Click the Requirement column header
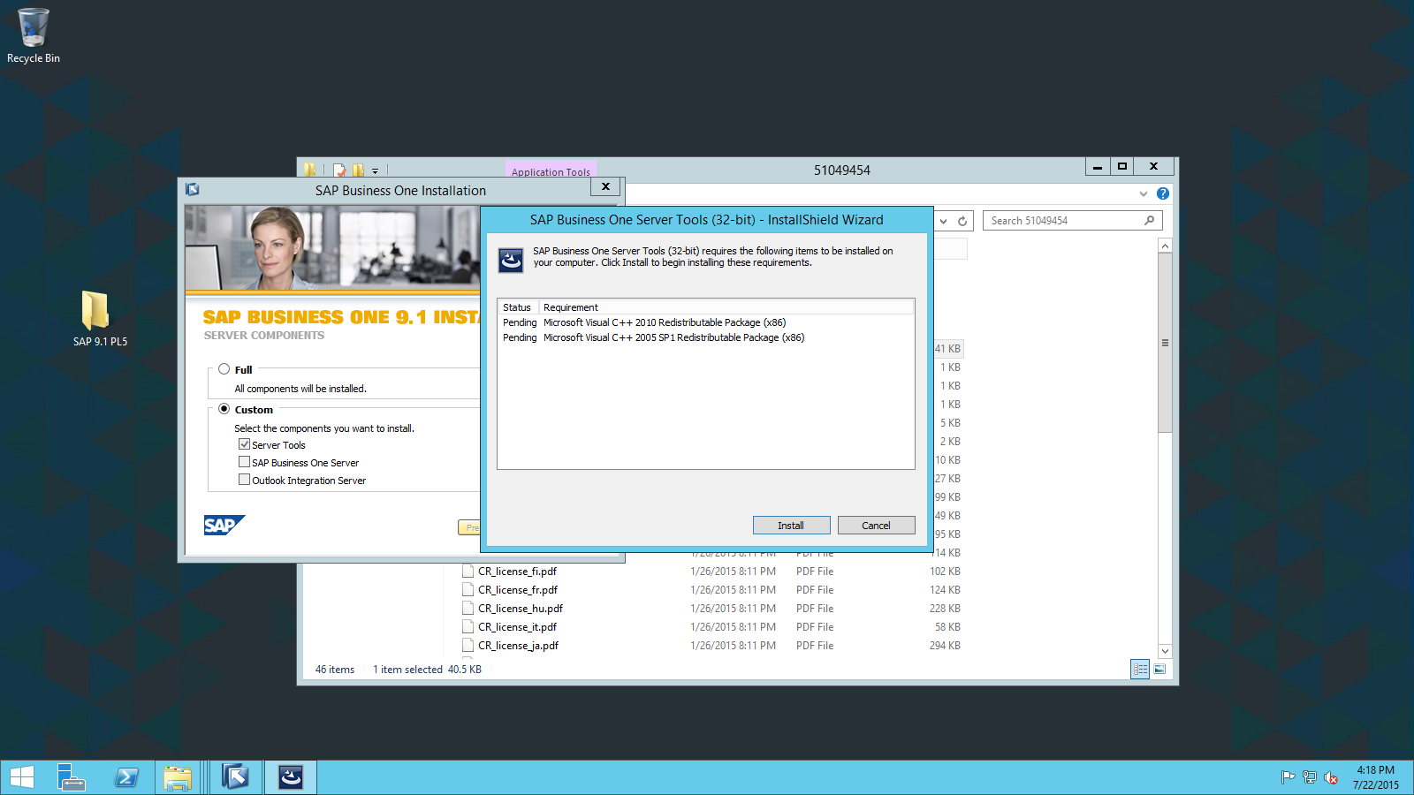This screenshot has height=795, width=1414. point(726,307)
